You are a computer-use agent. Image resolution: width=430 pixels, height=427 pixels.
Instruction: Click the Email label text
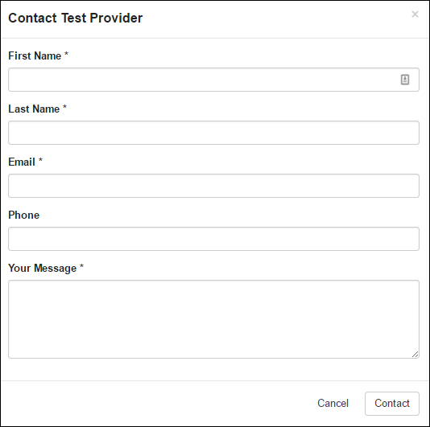click(x=22, y=162)
